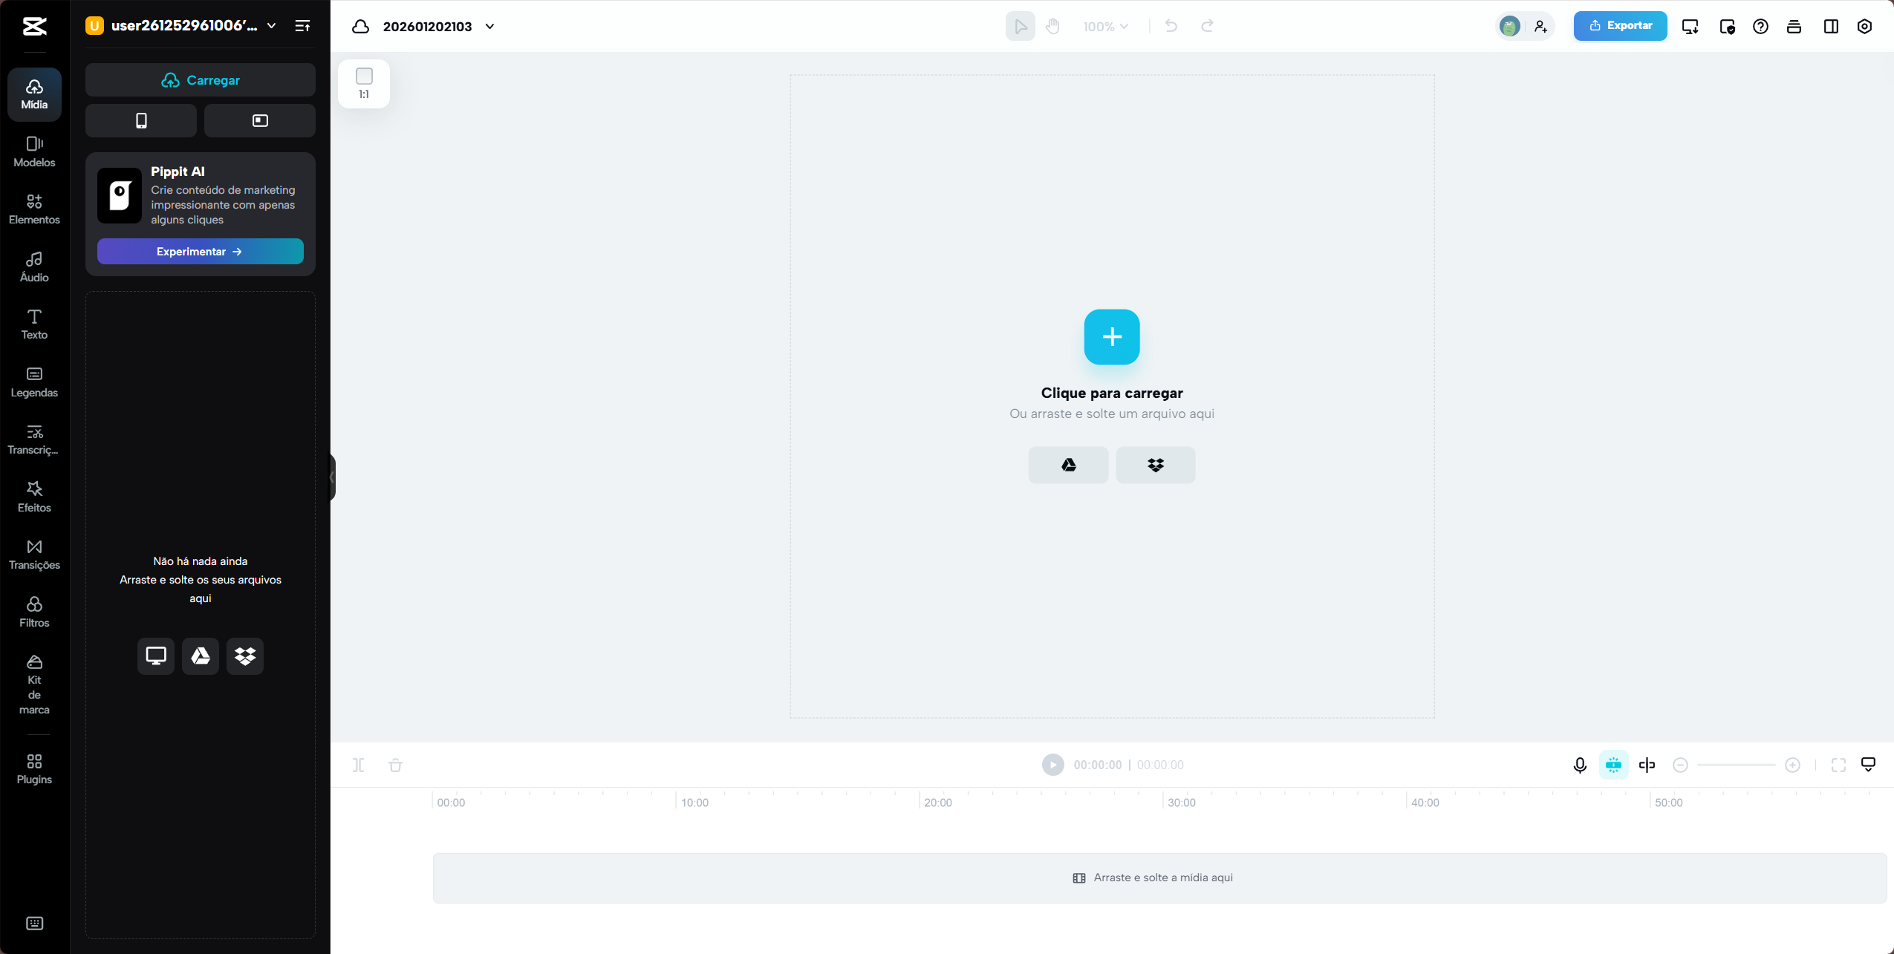1894x954 pixels.
Task: Import from Dropbox on canvas
Action: pos(1156,465)
